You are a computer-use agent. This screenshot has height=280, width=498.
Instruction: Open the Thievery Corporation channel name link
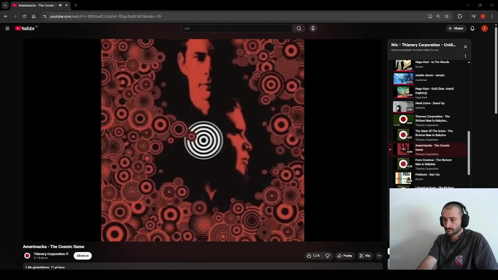[49, 254]
